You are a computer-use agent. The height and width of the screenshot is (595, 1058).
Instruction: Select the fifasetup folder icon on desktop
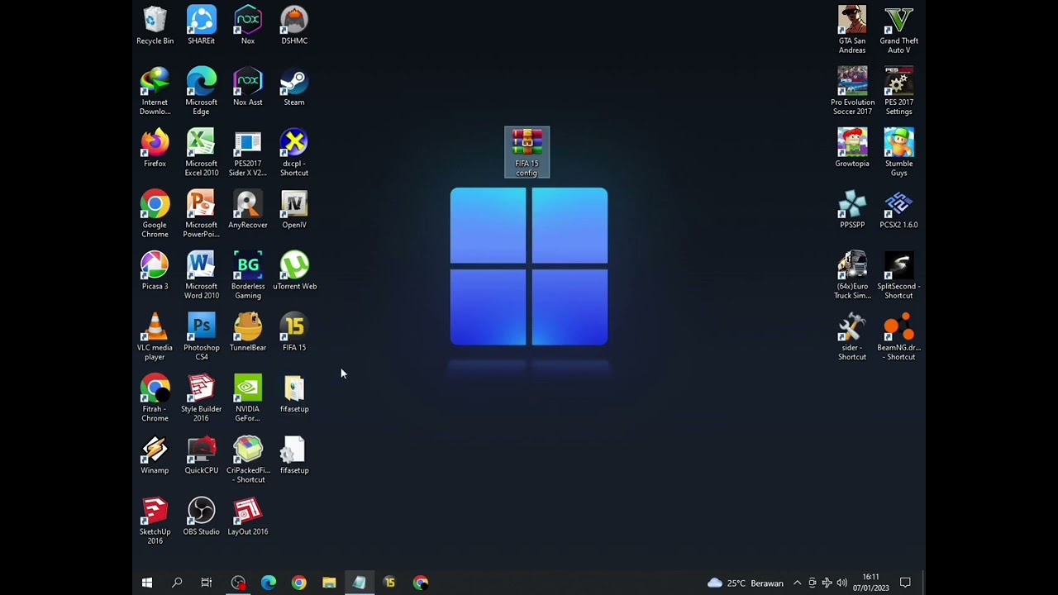[x=294, y=393]
